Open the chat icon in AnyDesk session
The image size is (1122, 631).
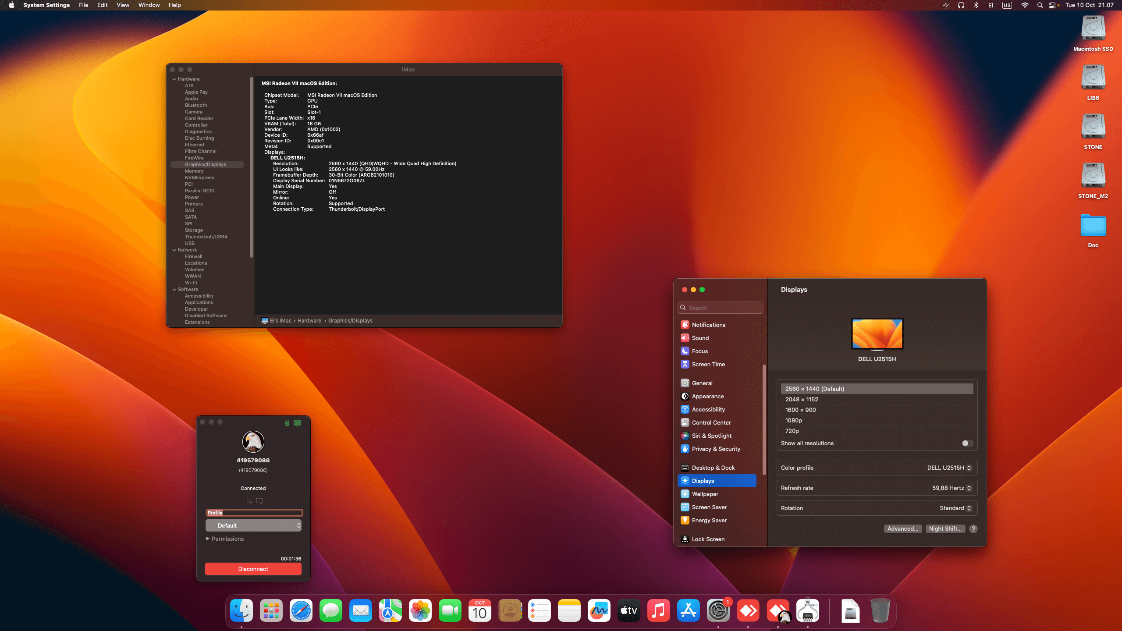[x=259, y=501]
